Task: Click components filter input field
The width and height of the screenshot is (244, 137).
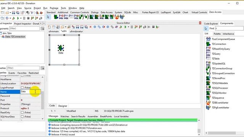Action: [24, 29]
